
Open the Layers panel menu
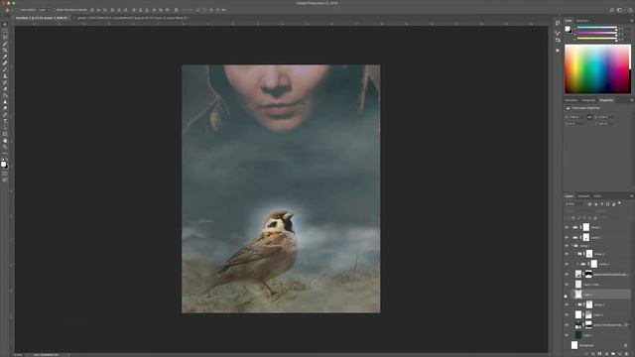(631, 196)
